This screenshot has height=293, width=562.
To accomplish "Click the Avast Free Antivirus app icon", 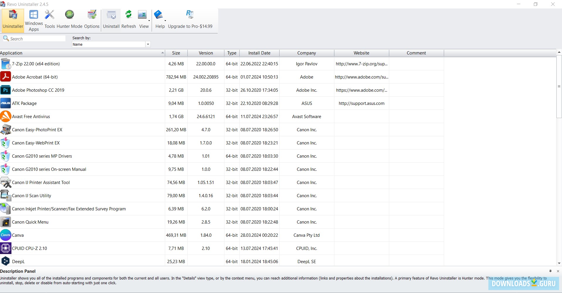I will pyautogui.click(x=5, y=116).
